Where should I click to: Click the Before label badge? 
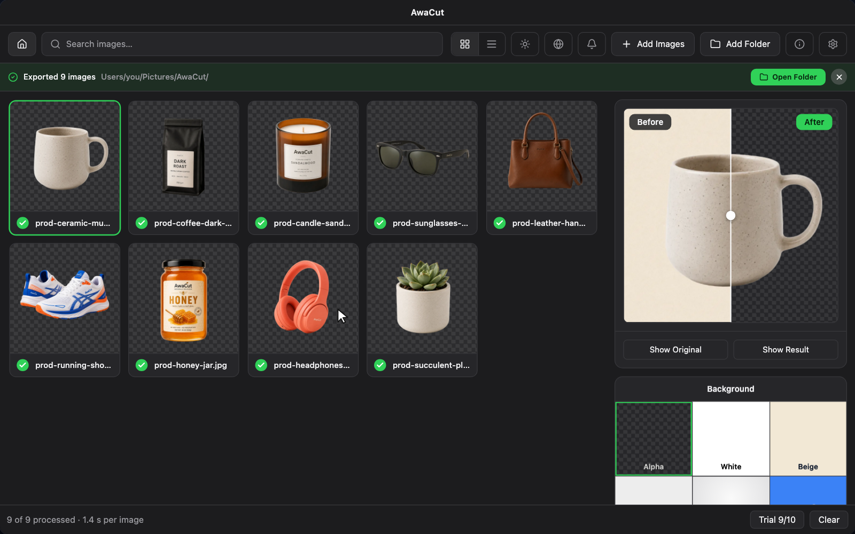[650, 122]
